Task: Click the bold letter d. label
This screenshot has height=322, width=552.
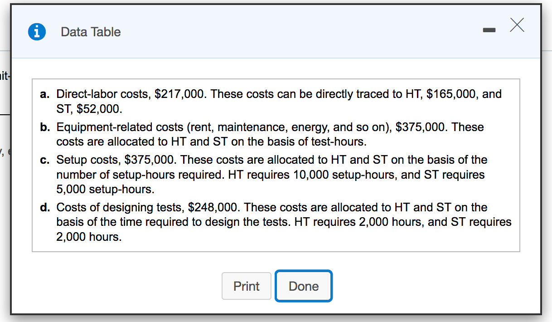Action: point(44,208)
